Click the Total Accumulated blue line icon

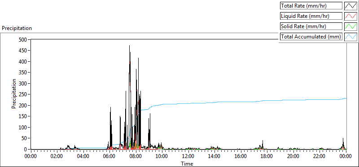(x=350, y=36)
